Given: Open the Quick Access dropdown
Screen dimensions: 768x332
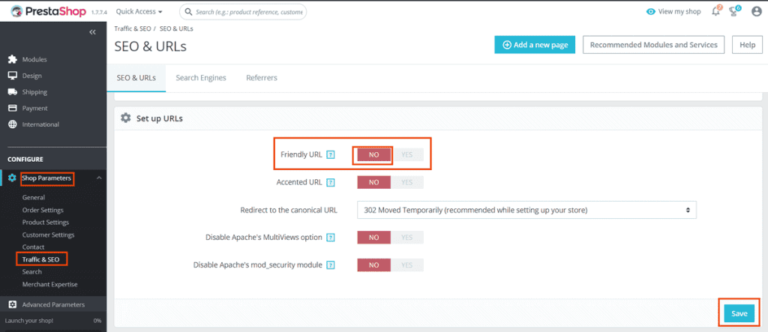Looking at the screenshot, I should point(139,11).
